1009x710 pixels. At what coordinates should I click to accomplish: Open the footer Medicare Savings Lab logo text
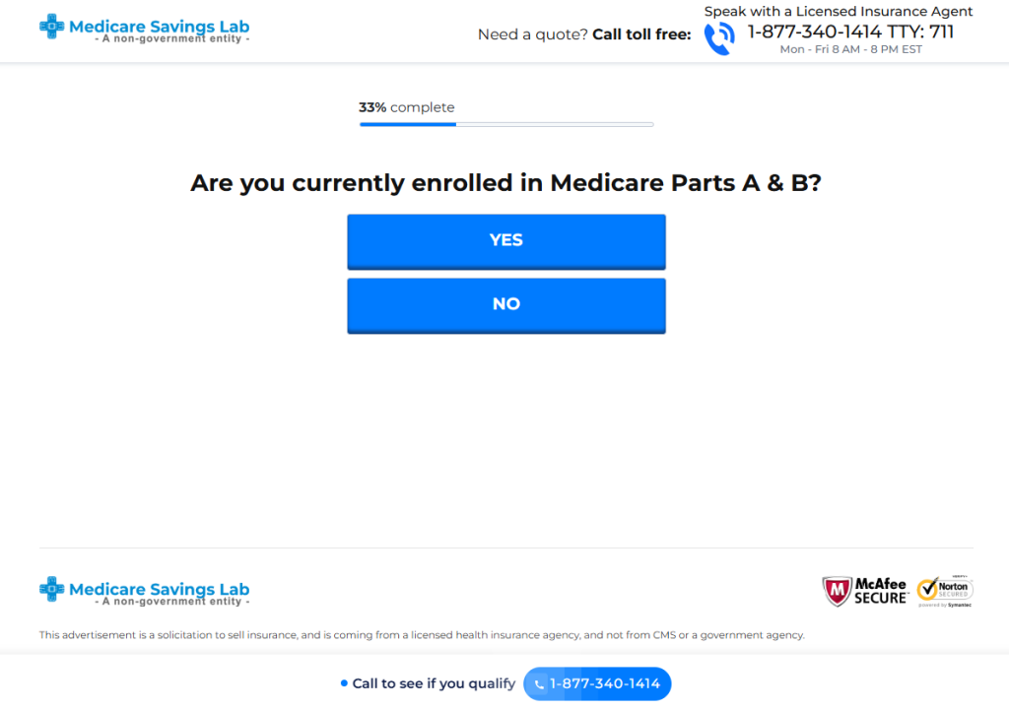coord(159,590)
